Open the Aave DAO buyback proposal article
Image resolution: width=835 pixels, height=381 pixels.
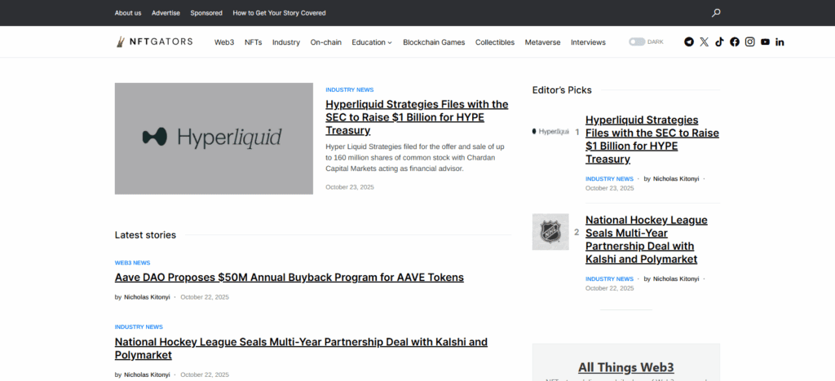click(x=289, y=278)
